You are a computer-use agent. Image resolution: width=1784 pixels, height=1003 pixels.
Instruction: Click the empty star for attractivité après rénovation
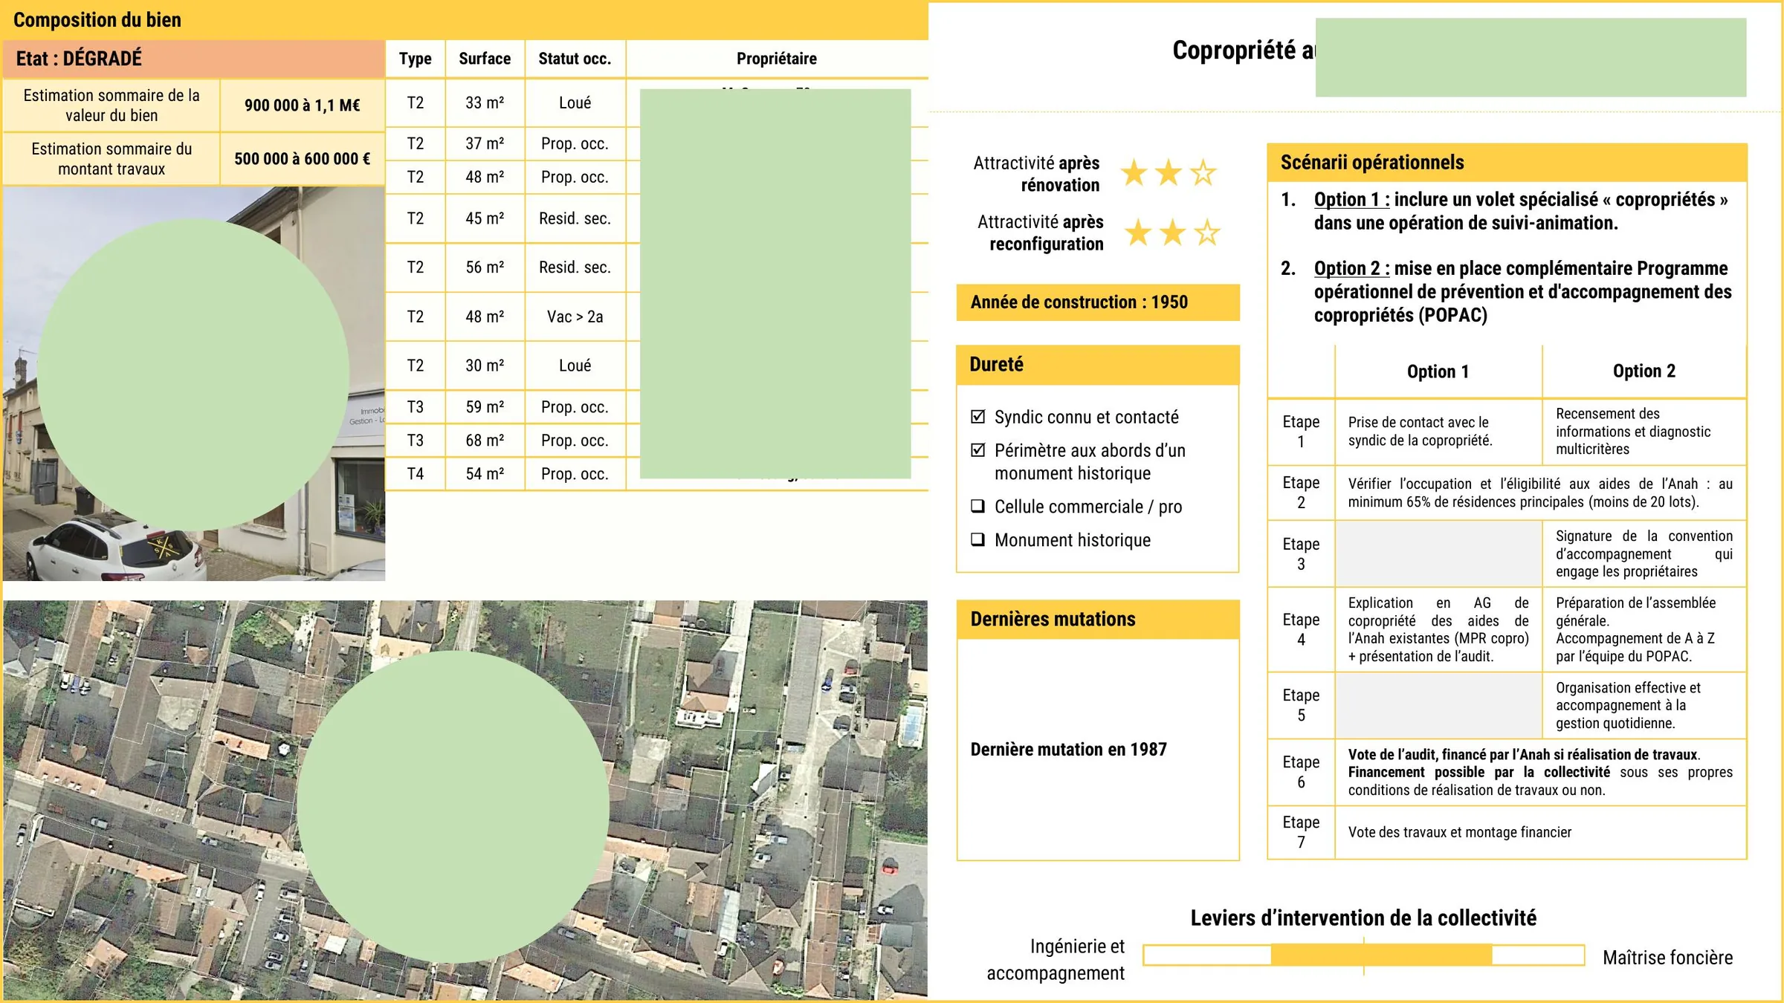pos(1203,173)
